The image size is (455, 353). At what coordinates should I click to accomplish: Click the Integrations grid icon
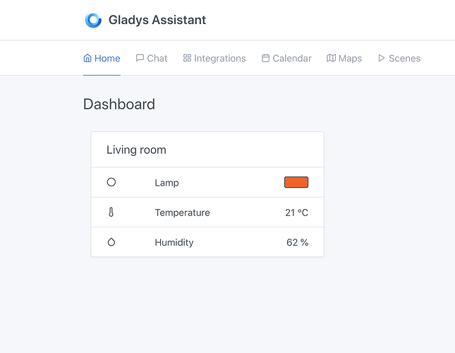tap(187, 58)
